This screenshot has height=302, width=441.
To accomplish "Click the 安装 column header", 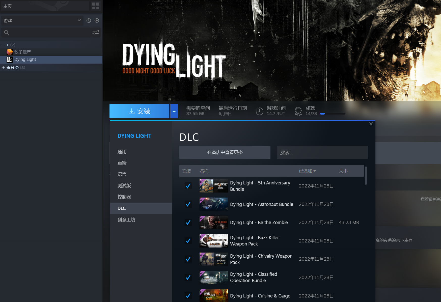I will pos(186,171).
